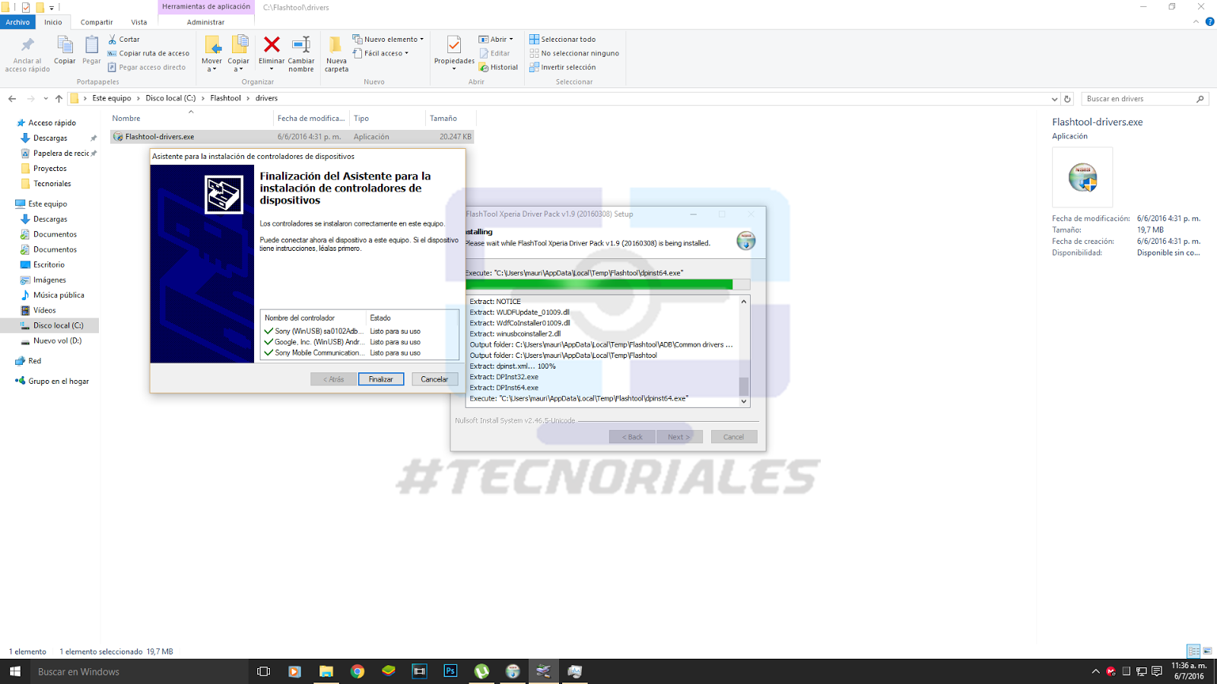Screen dimensions: 1217x684
Task: Select Nuevo vol (D:) drive
Action: pos(57,340)
